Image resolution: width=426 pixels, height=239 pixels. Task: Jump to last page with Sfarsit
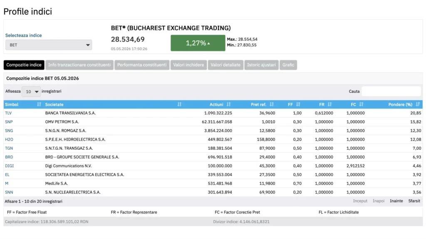(x=414, y=201)
